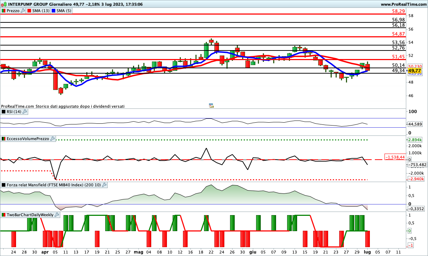Click the 53,56 price level label
The height and width of the screenshot is (256, 428).
point(398,42)
